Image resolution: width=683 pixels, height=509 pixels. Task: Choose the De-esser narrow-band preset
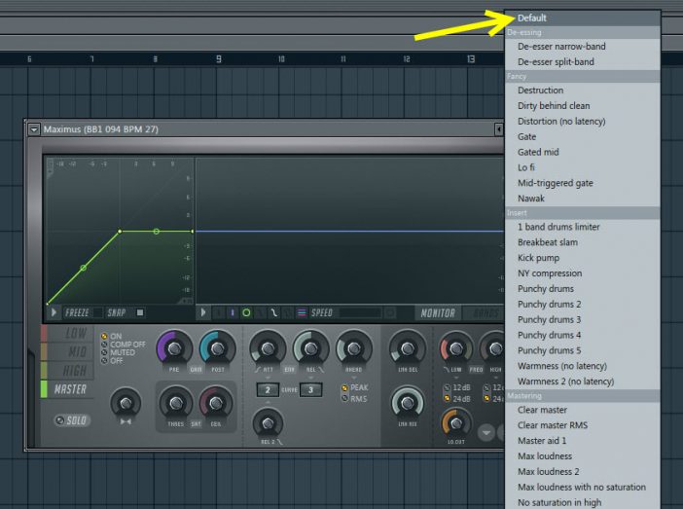click(583, 46)
